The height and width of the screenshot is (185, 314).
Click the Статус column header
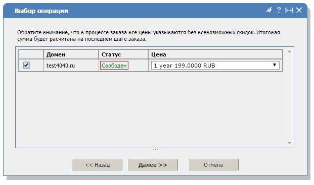(x=123, y=54)
